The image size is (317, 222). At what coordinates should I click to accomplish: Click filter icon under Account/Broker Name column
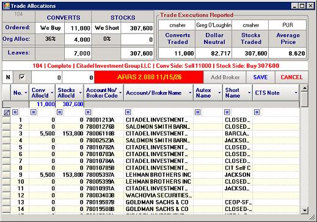[x=128, y=112]
